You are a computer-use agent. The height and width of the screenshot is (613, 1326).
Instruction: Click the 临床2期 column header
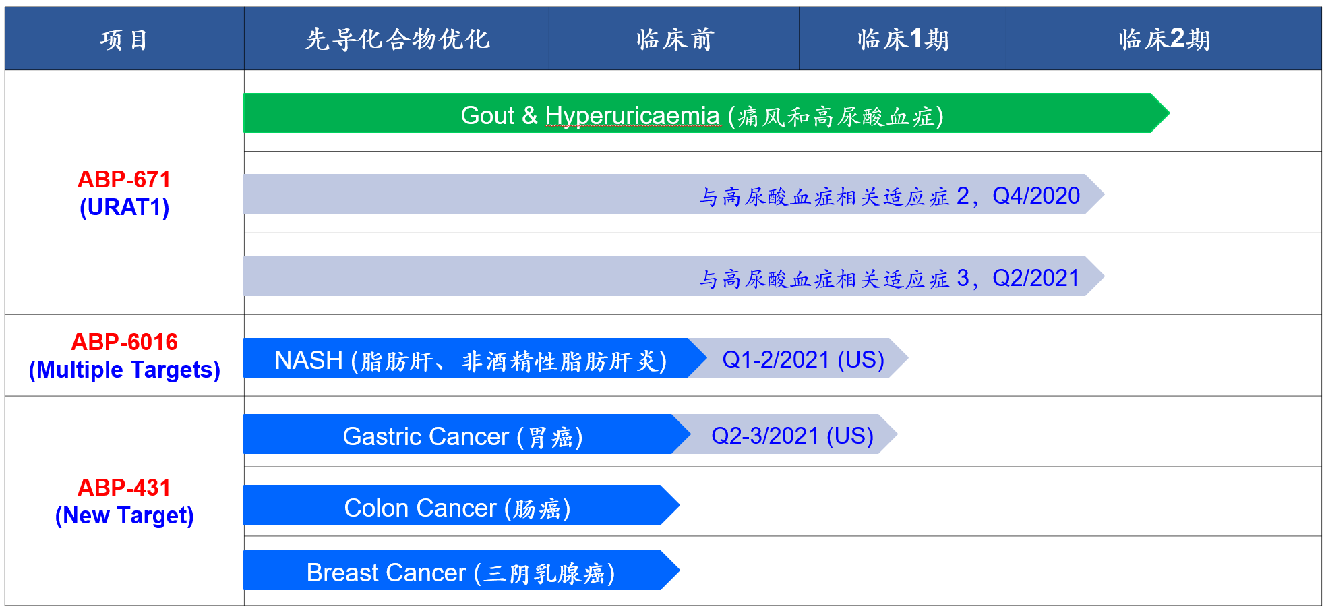[x=1163, y=39]
